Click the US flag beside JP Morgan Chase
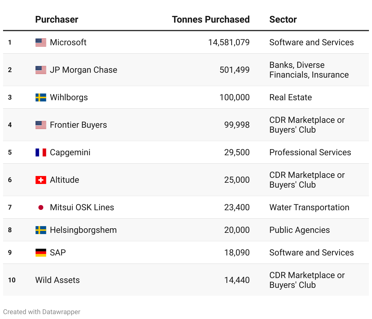 click(41, 70)
